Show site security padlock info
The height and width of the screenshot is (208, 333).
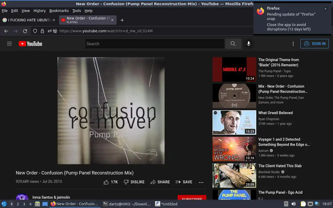[x=42, y=31]
